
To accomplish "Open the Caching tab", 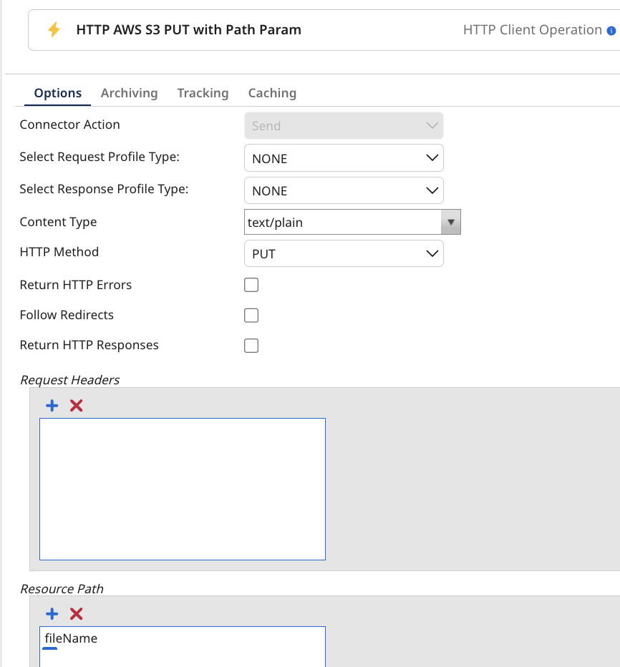I will (272, 92).
